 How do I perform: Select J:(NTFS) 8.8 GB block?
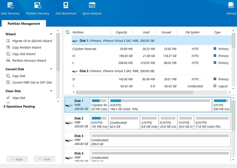(149, 122)
